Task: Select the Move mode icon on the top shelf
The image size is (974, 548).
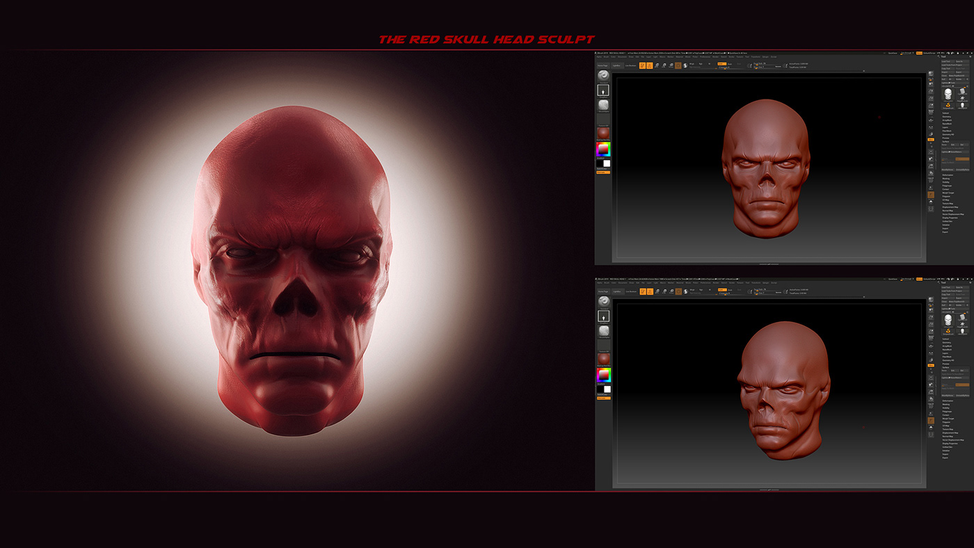Action: point(657,65)
